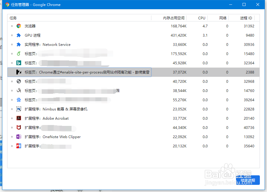Sort by the 任务 column header
Viewport: 267px width, 192px height.
point(79,18)
